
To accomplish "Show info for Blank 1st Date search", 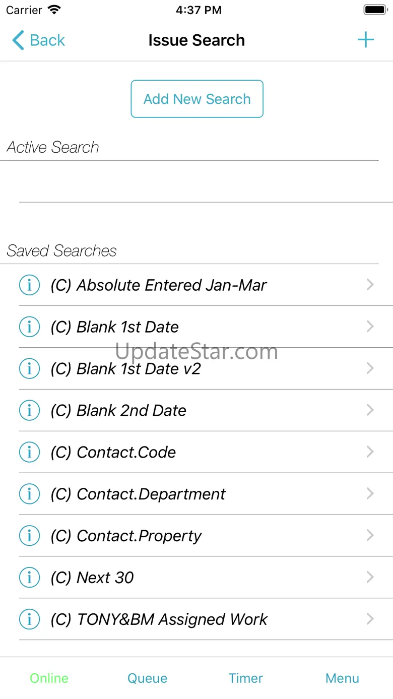I will (29, 327).
